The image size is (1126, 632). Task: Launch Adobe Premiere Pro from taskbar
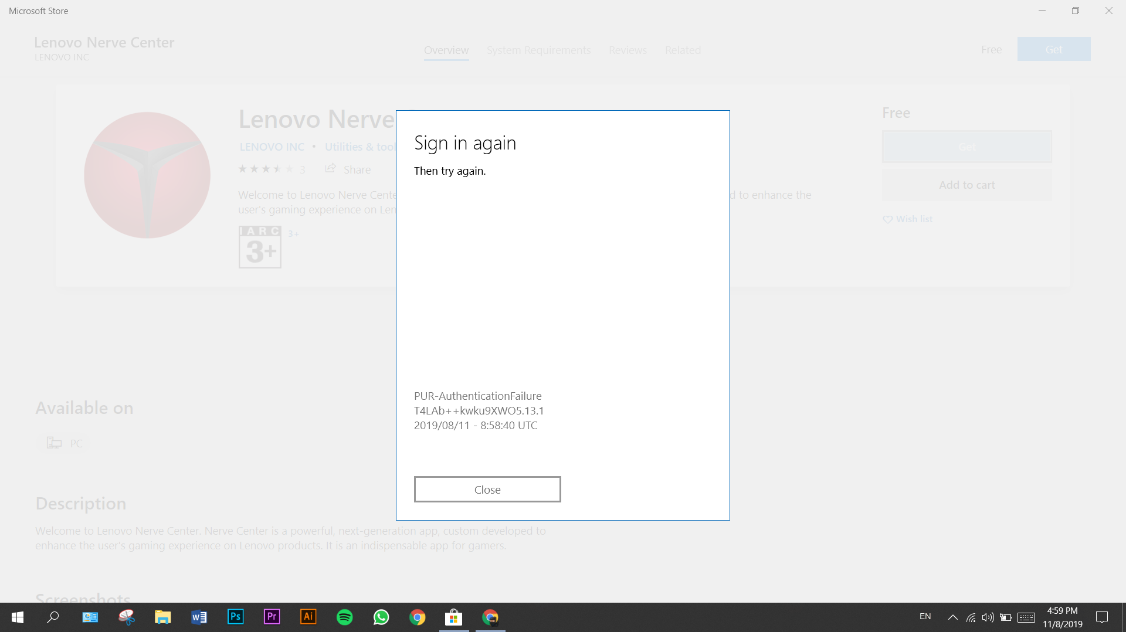272,617
